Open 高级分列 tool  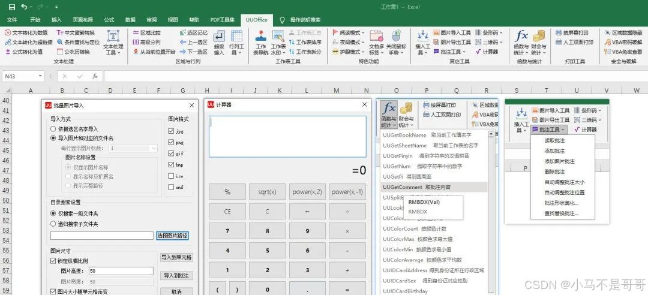(147, 42)
